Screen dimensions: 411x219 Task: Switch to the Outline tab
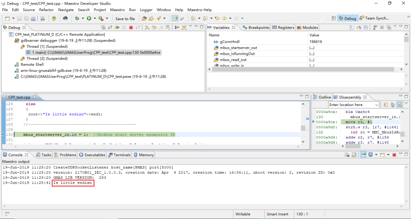[x=322, y=97]
